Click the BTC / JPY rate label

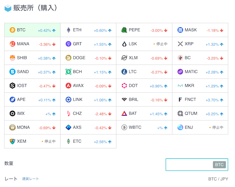click(x=218, y=179)
